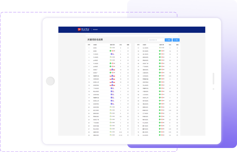237x152 pixels.
Task: Click the blue export button
Action: click(176, 40)
